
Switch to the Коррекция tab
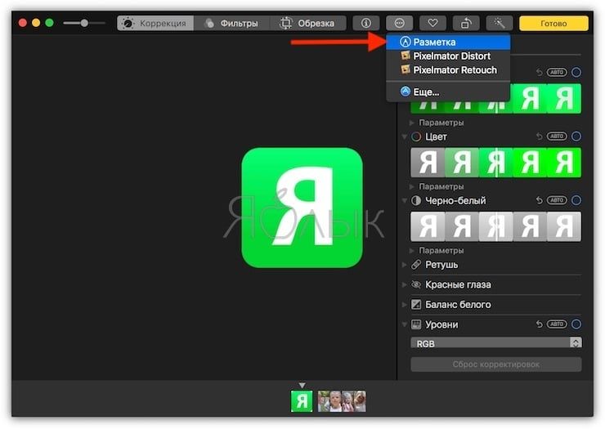[155, 23]
